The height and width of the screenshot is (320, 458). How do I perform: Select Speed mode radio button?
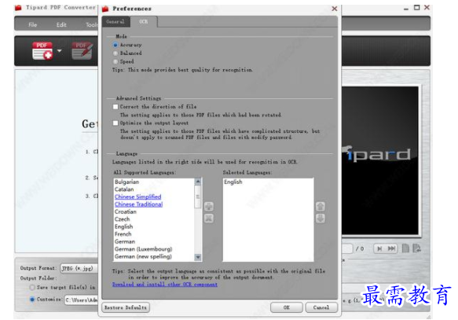115,61
